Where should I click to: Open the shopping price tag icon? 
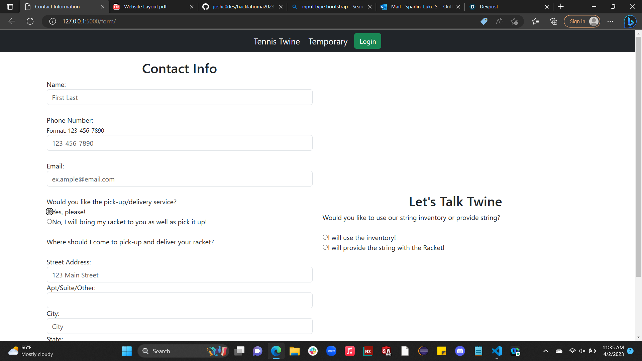(484, 21)
